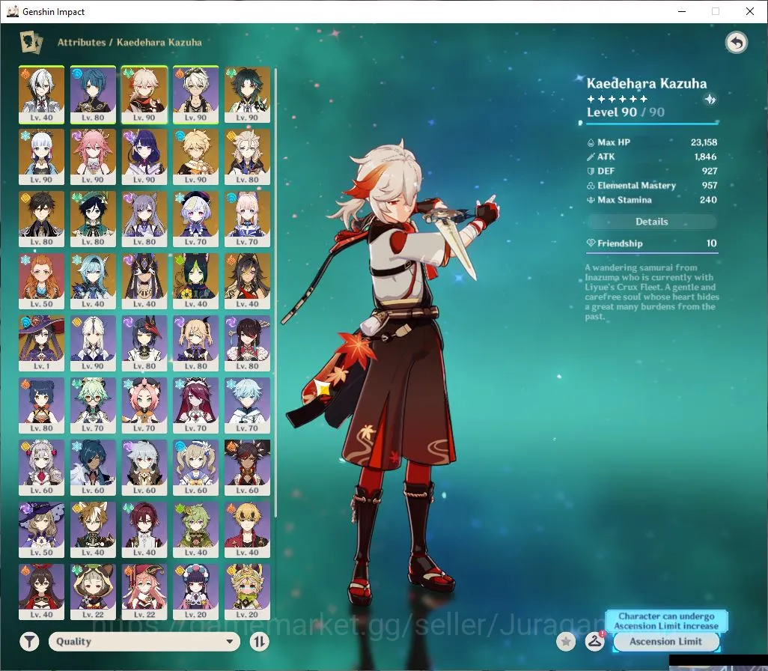The height and width of the screenshot is (671, 768).
Task: Select Fischl portrait
Action: [196, 344]
